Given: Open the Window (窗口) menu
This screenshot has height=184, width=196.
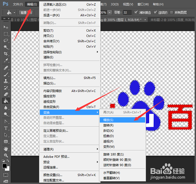Looking at the screenshot, I should coord(143,4).
